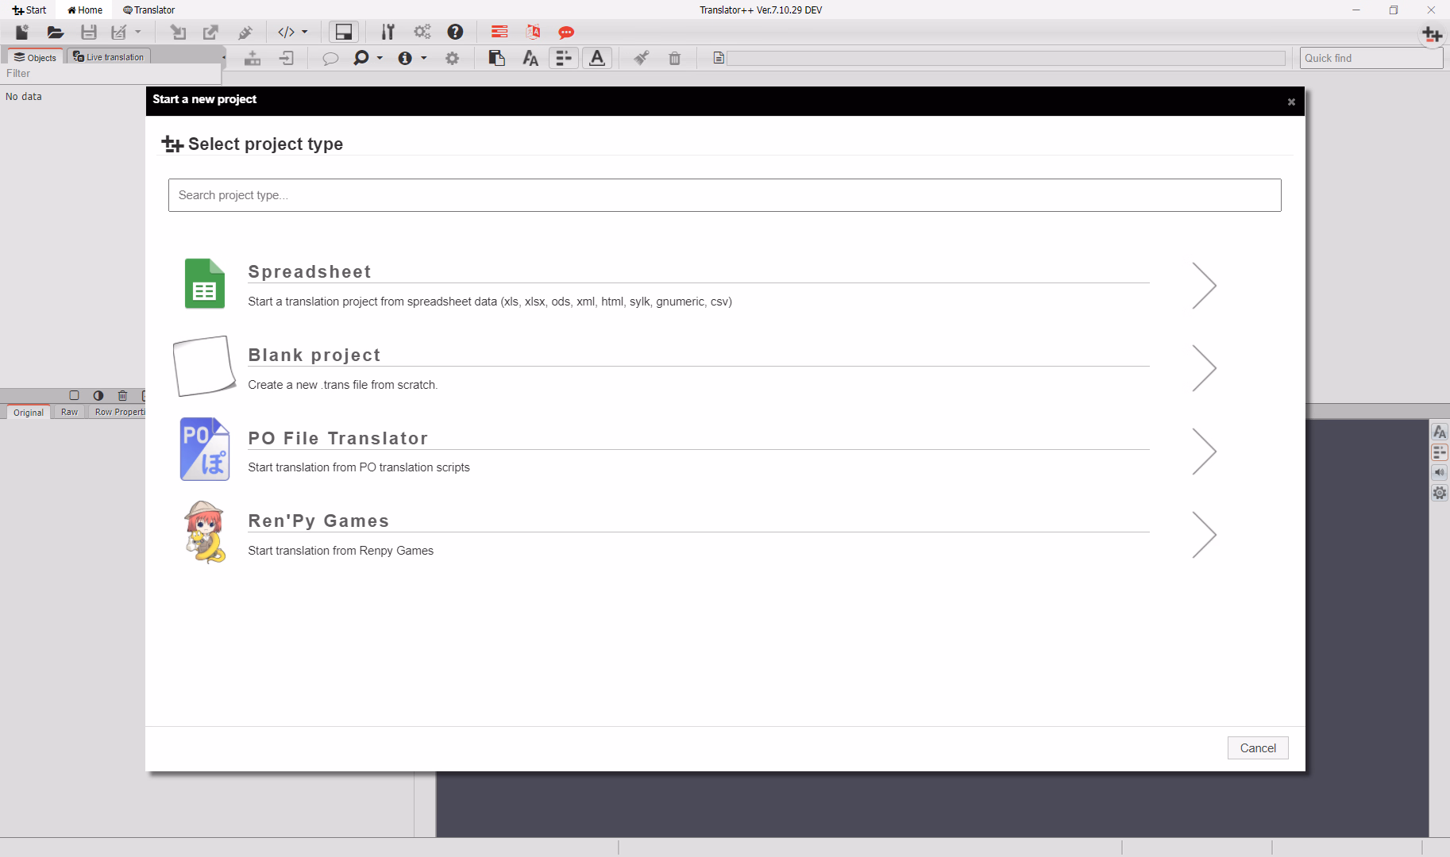This screenshot has width=1450, height=857.
Task: Click the Search project type field
Action: [724, 195]
